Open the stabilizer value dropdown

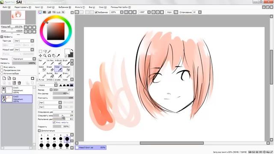[x=200, y=12]
